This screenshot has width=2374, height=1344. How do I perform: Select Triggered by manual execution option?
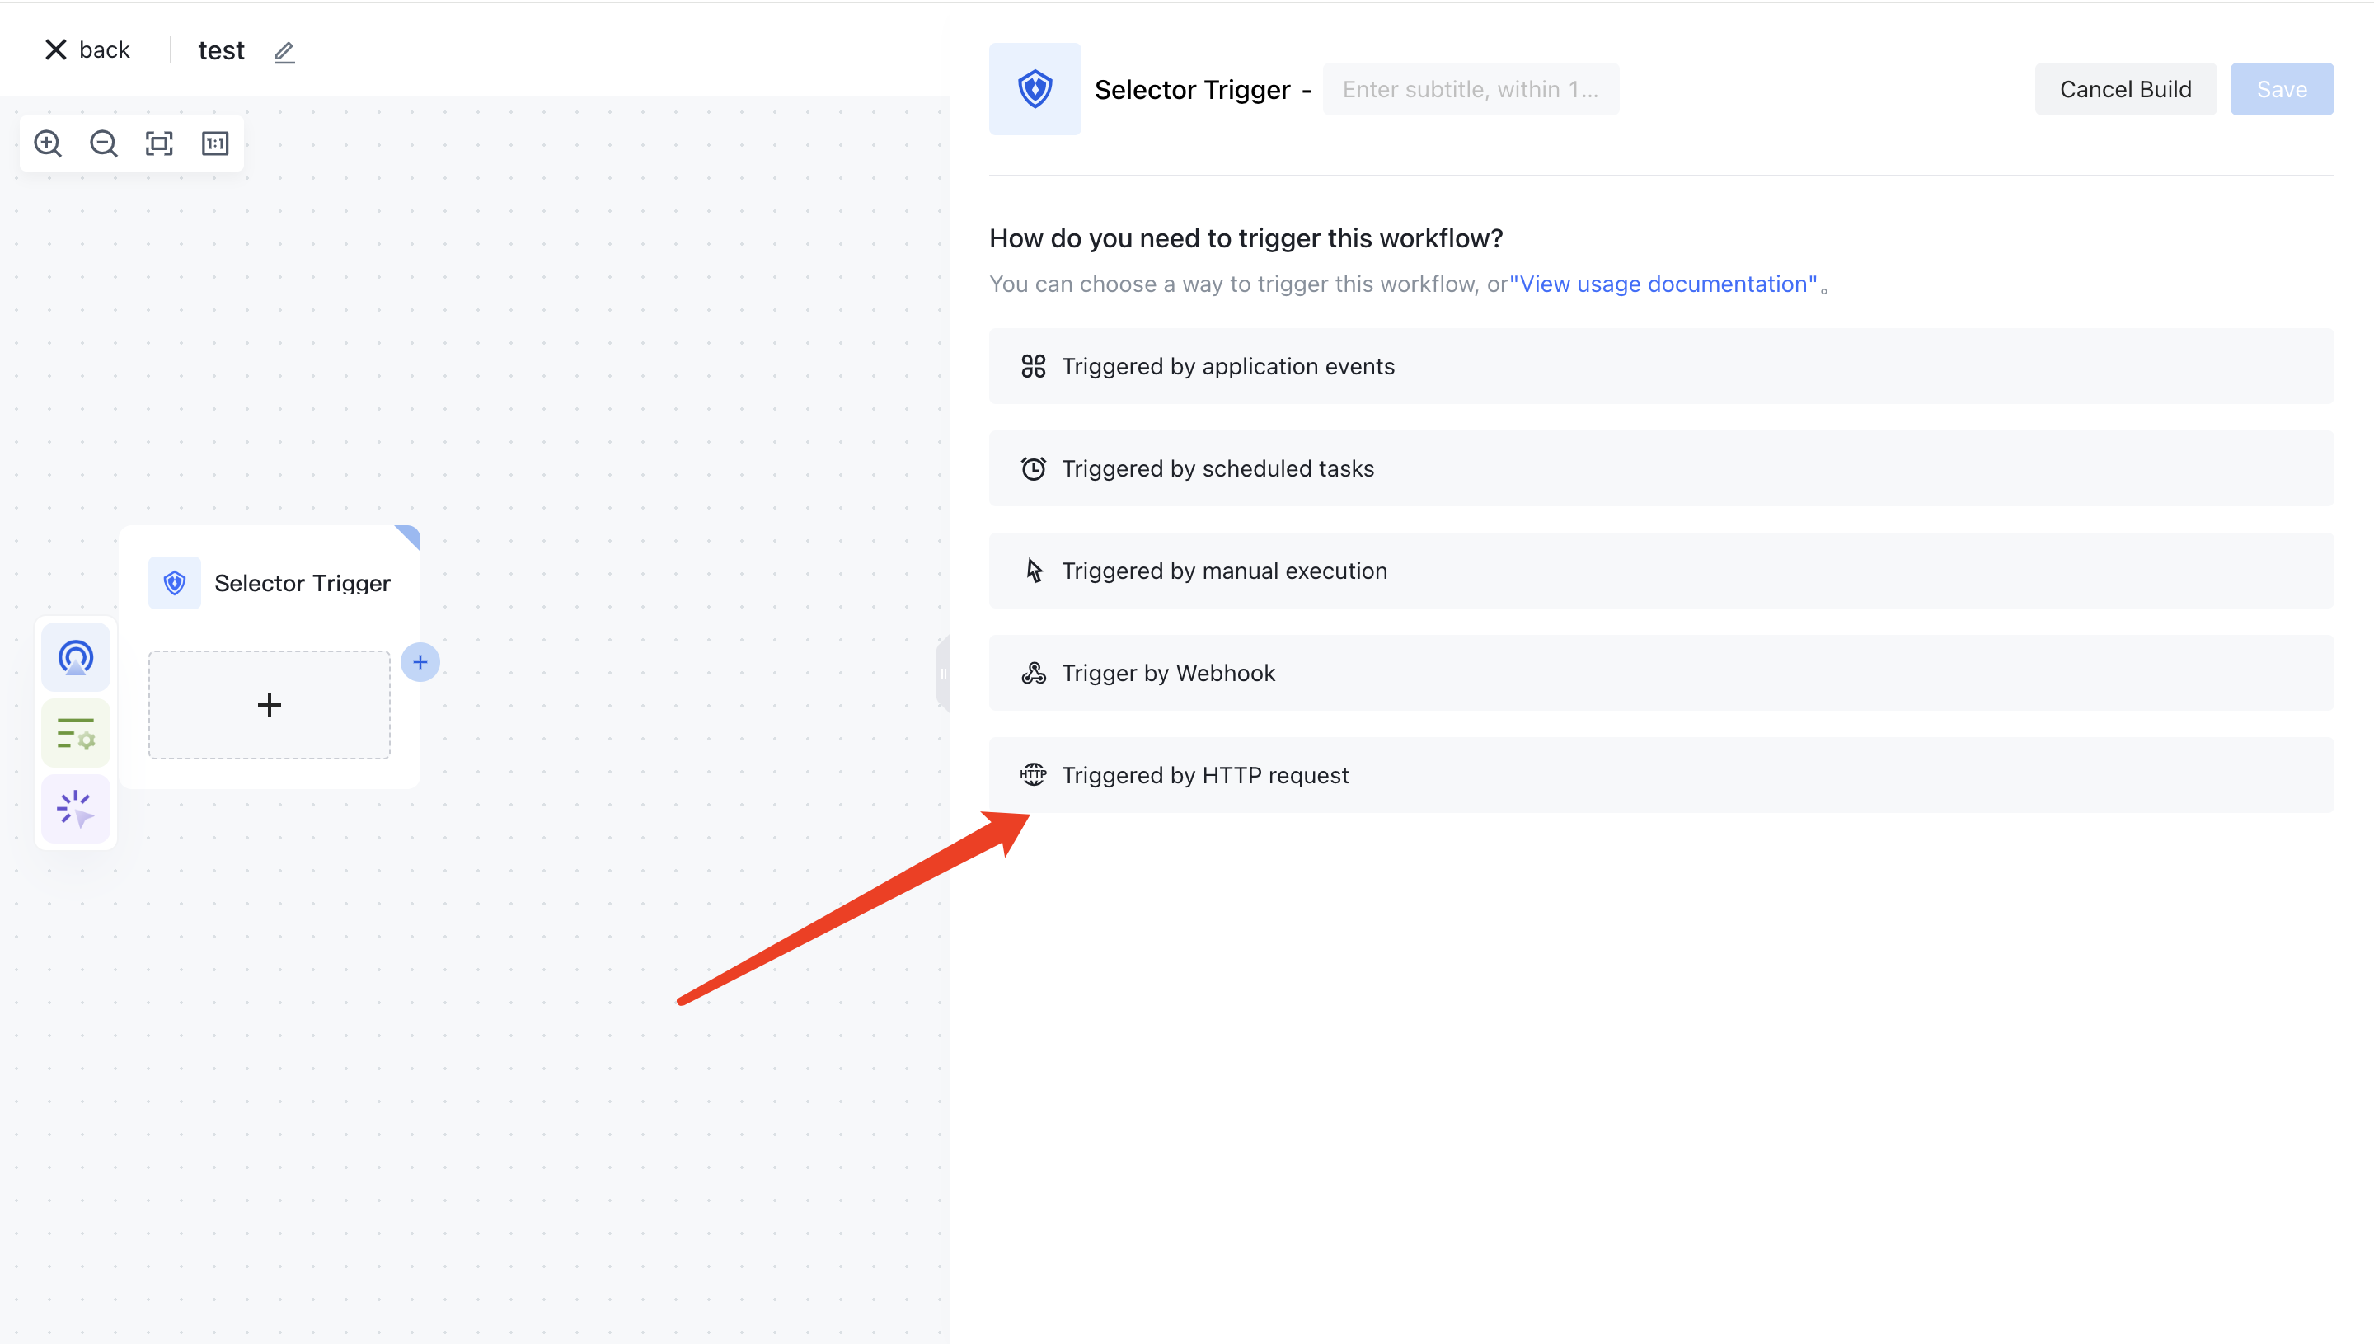(x=1224, y=571)
